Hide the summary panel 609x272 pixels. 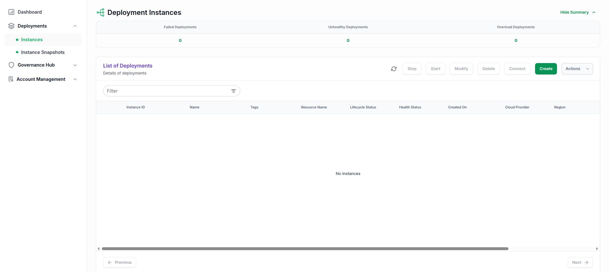coord(578,12)
